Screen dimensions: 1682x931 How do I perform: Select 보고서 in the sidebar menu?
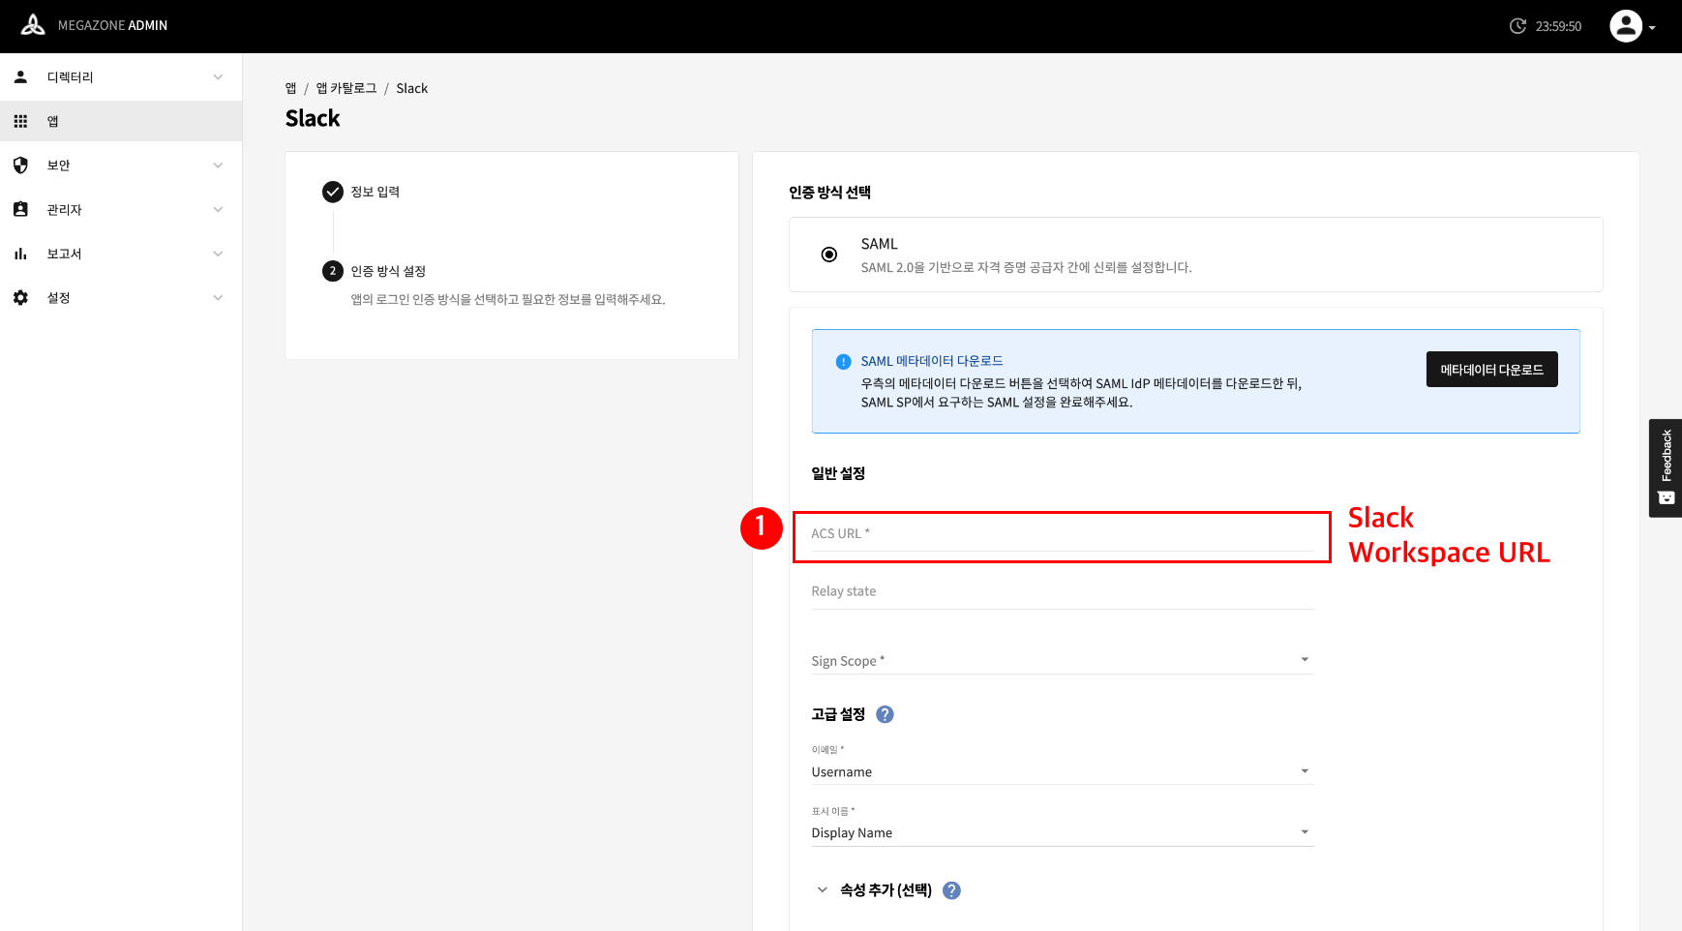121,254
